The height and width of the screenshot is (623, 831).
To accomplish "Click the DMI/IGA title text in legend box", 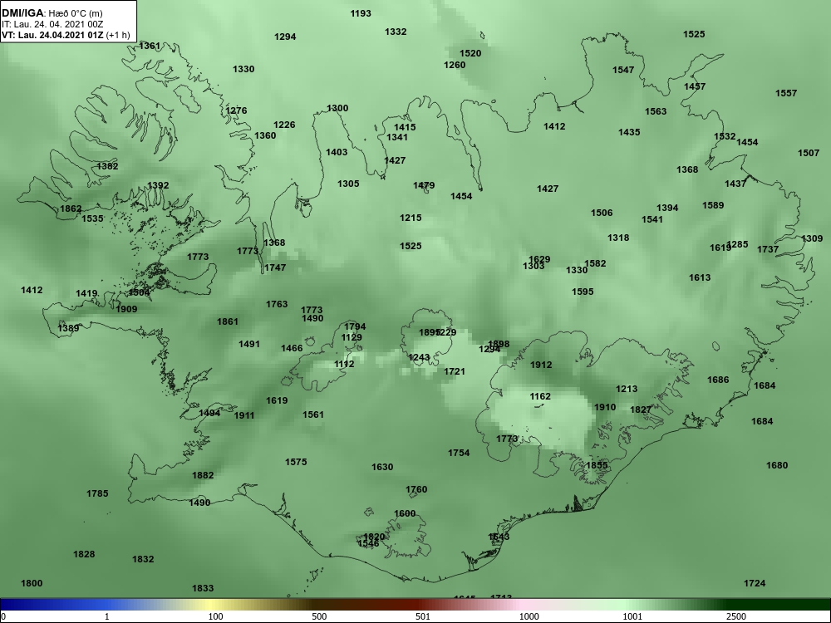I will [22, 13].
